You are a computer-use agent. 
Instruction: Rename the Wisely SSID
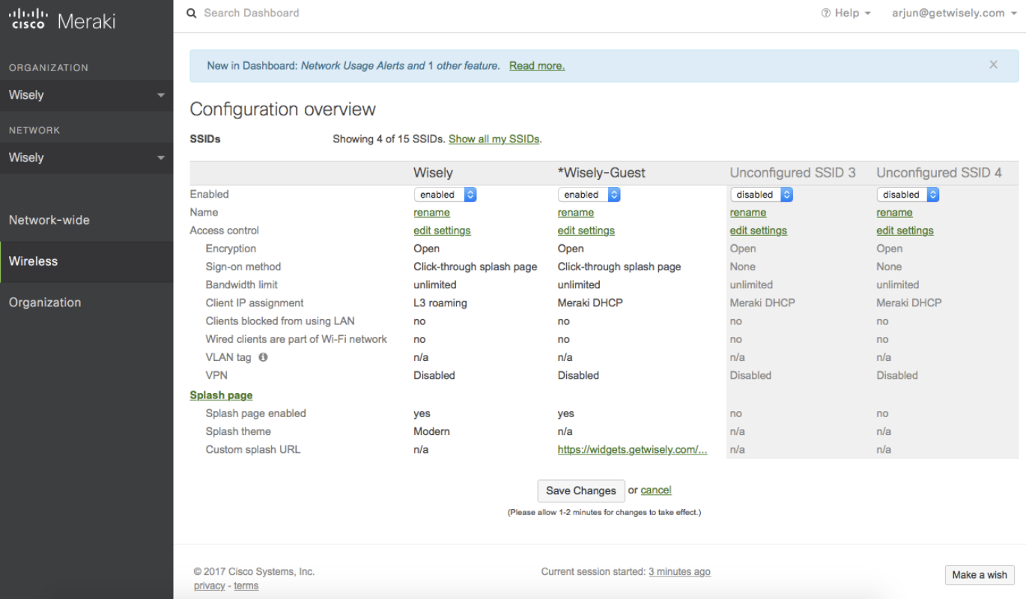coord(432,213)
